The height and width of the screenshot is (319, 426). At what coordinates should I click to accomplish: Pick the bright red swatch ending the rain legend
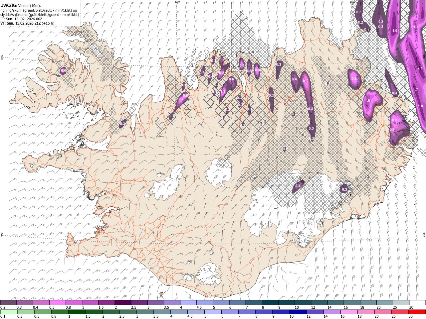coord(417,312)
